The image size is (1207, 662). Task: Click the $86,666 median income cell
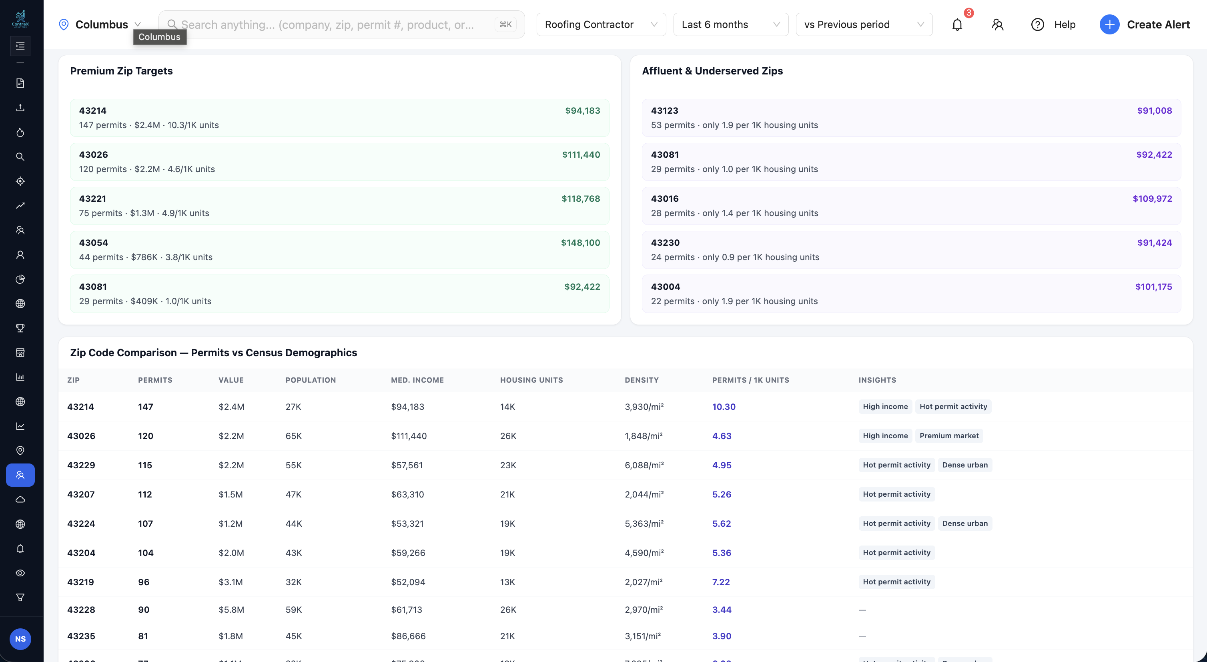pyautogui.click(x=408, y=636)
